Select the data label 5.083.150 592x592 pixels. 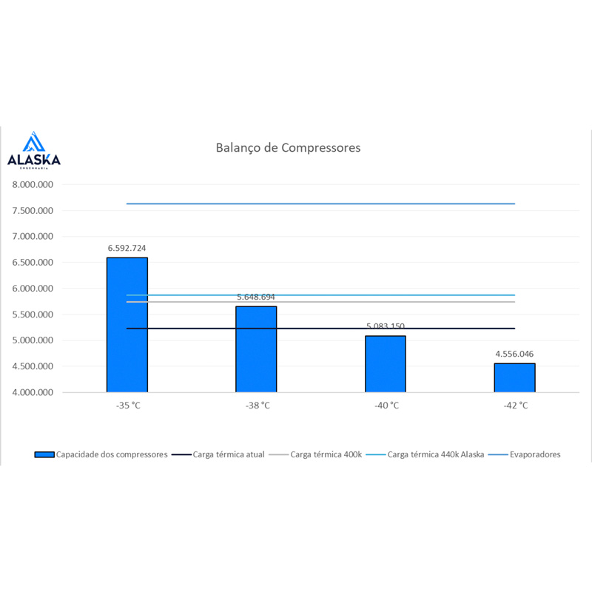[x=386, y=326]
